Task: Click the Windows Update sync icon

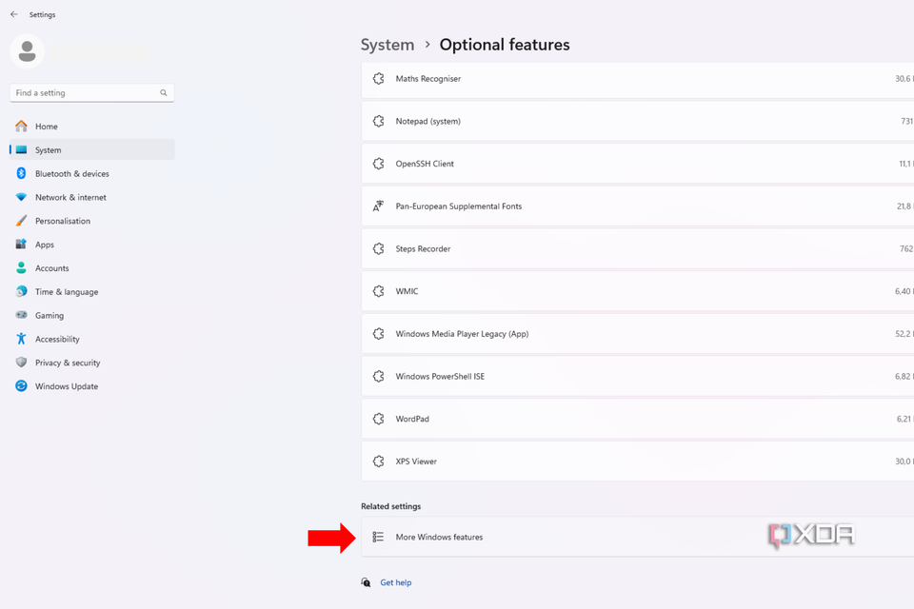Action: 22,385
